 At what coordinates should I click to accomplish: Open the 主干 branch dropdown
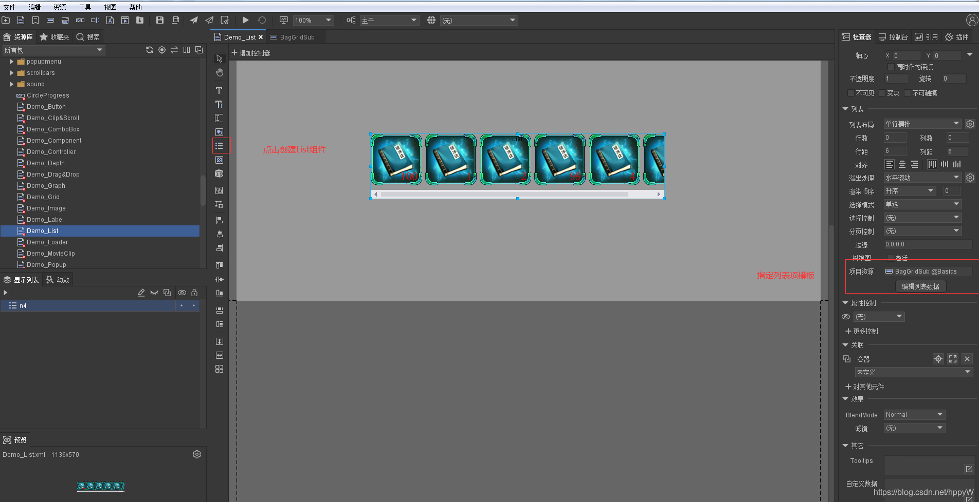click(x=389, y=21)
